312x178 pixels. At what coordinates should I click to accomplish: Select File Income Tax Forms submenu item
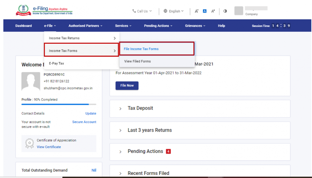pyautogui.click(x=141, y=49)
